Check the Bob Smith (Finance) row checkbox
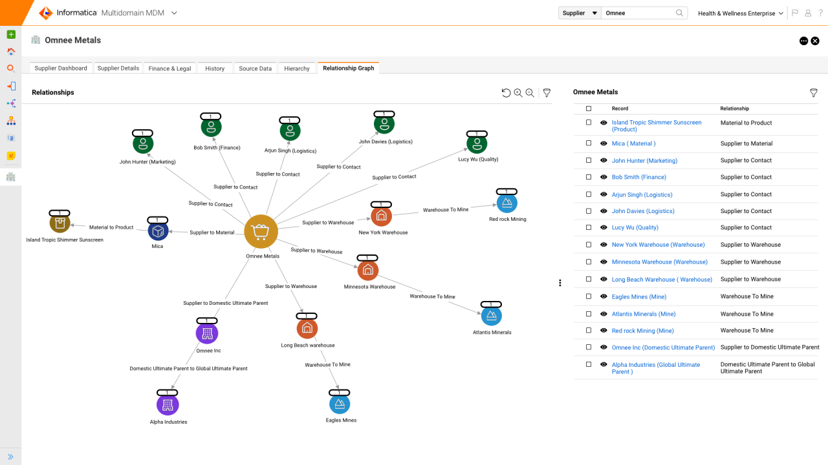The width and height of the screenshot is (828, 465). (589, 177)
